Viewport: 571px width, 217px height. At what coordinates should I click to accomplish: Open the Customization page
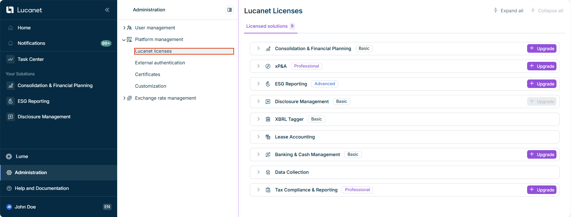point(150,86)
